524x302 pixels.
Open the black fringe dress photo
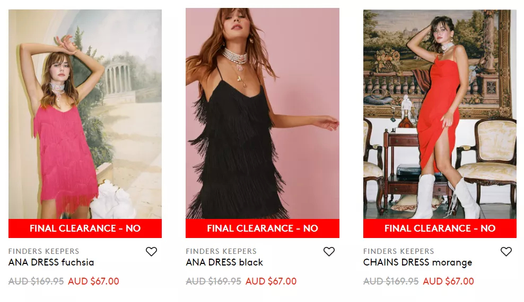[263, 113]
